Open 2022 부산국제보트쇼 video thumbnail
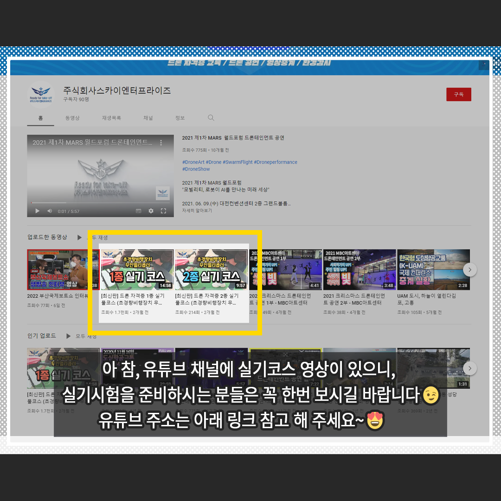This screenshot has width=501, height=501. tap(63, 270)
